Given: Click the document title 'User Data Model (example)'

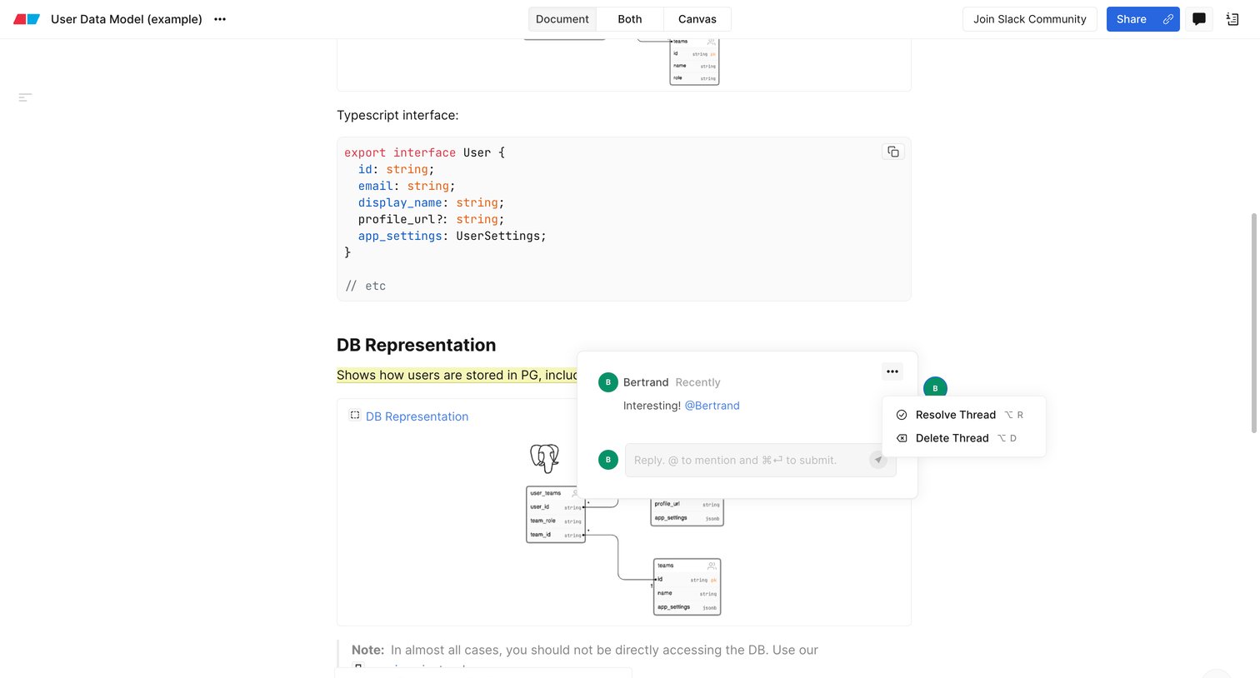Looking at the screenshot, I should (x=127, y=19).
